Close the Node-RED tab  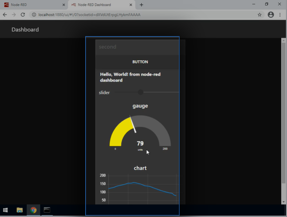point(64,5)
